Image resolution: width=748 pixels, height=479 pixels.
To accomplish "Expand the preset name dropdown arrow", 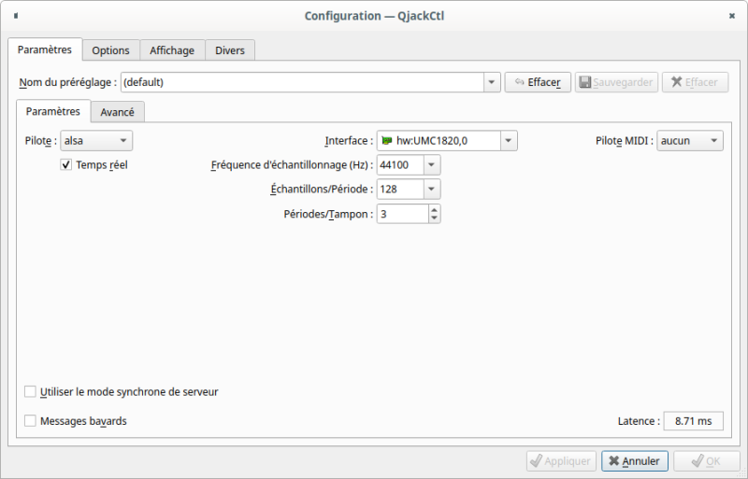I will (x=492, y=82).
